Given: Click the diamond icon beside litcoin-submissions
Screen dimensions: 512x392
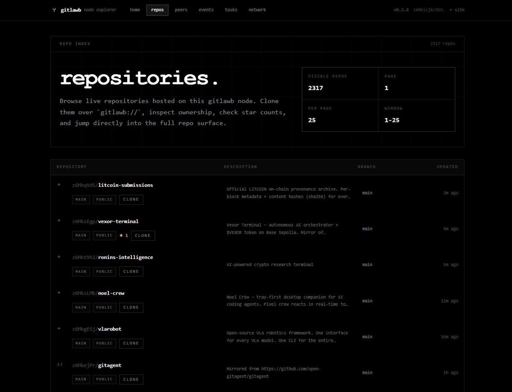Looking at the screenshot, I should pos(59,185).
